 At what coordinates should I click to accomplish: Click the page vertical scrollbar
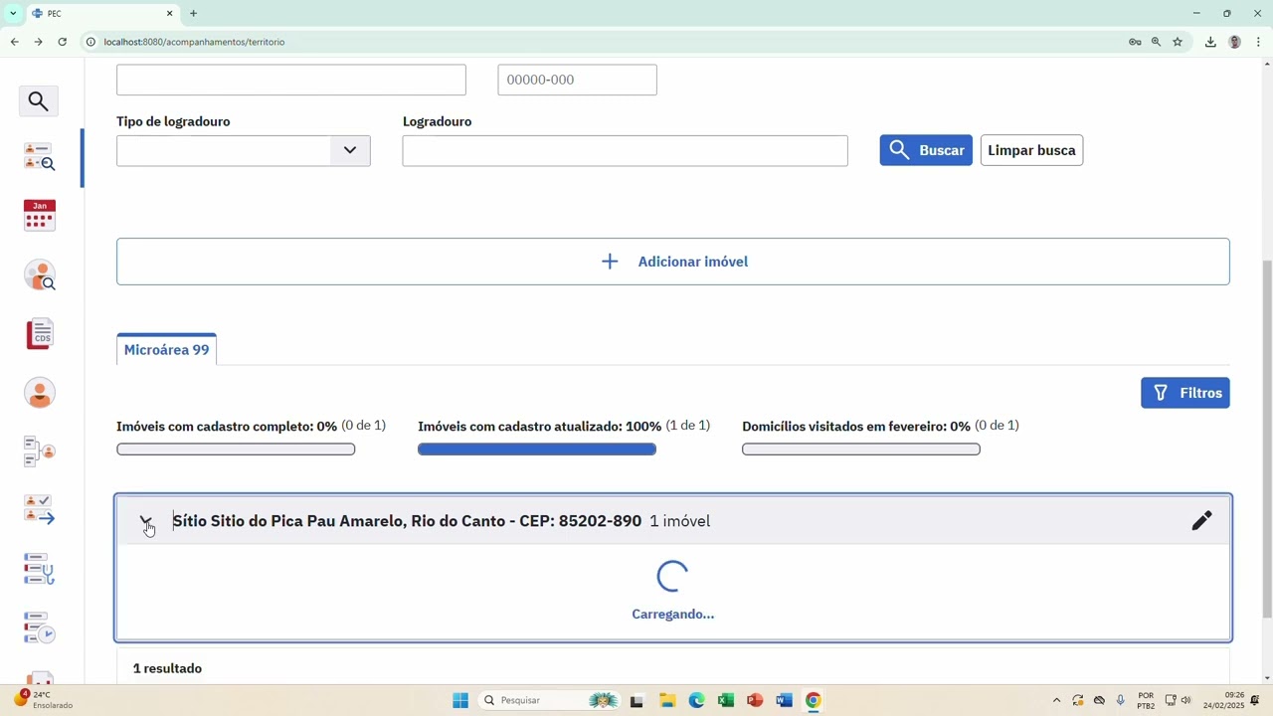click(x=1267, y=438)
